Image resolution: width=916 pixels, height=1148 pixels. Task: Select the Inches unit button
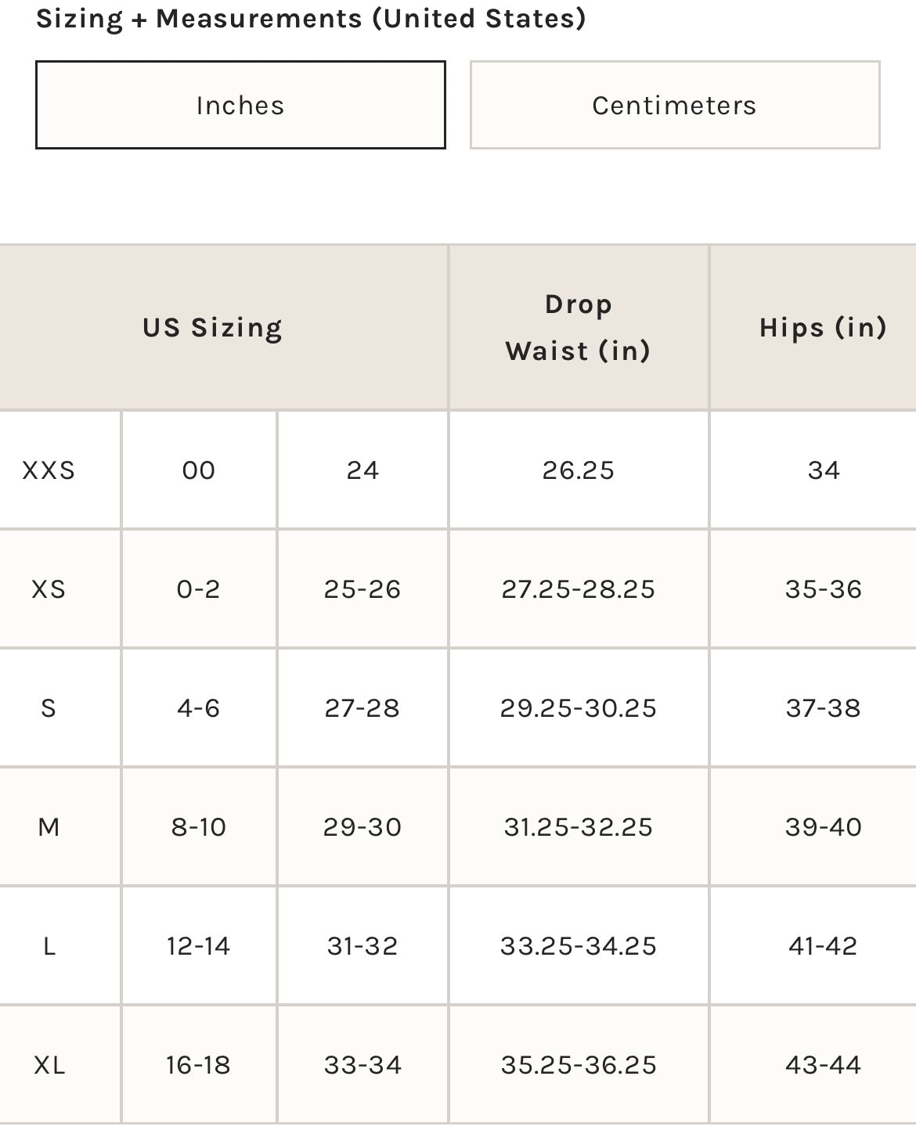point(240,105)
